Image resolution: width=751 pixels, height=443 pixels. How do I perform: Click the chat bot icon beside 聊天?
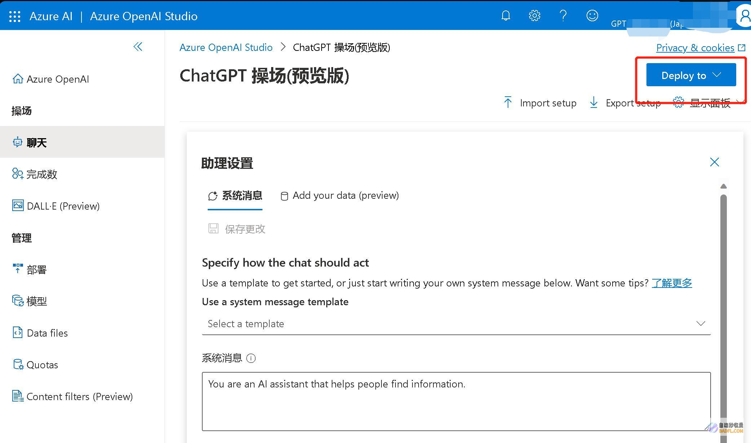tap(18, 142)
